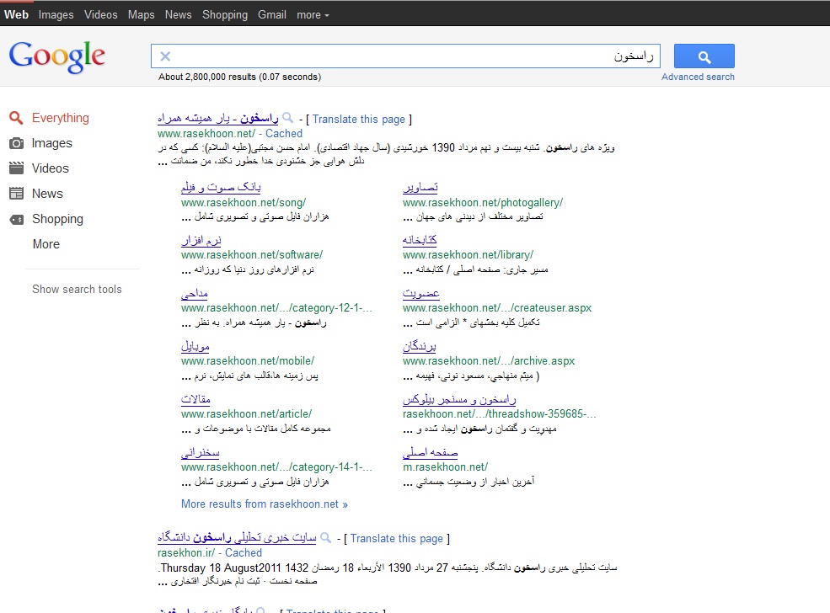Click More results from rasekhoon.net
Image resolution: width=830 pixels, height=613 pixels.
(264, 504)
